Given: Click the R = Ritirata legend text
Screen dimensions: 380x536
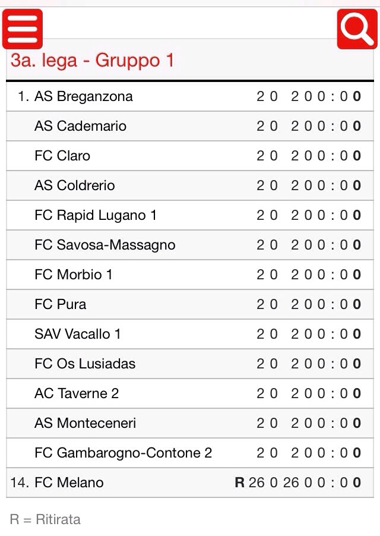Looking at the screenshot, I should (45, 519).
